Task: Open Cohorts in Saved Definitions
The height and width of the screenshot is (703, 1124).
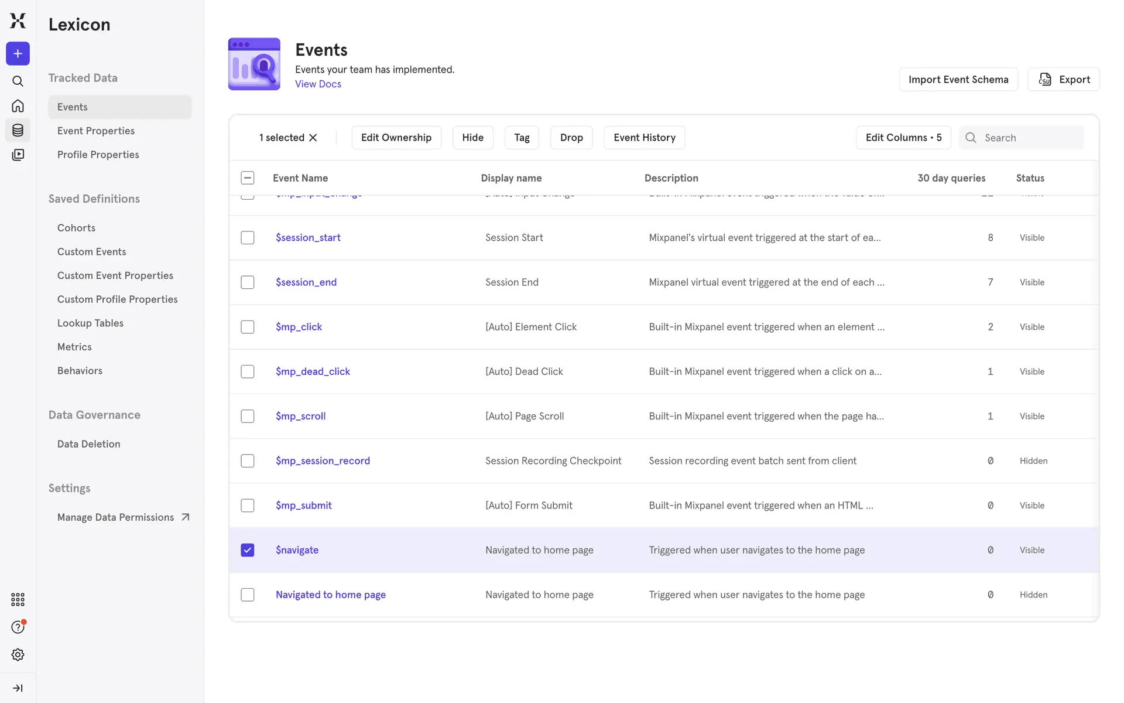Action: tap(76, 228)
